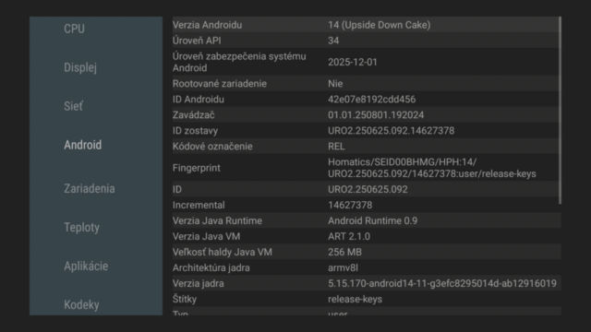Select the Verzia Java VM label
The image size is (591, 332).
tap(206, 236)
